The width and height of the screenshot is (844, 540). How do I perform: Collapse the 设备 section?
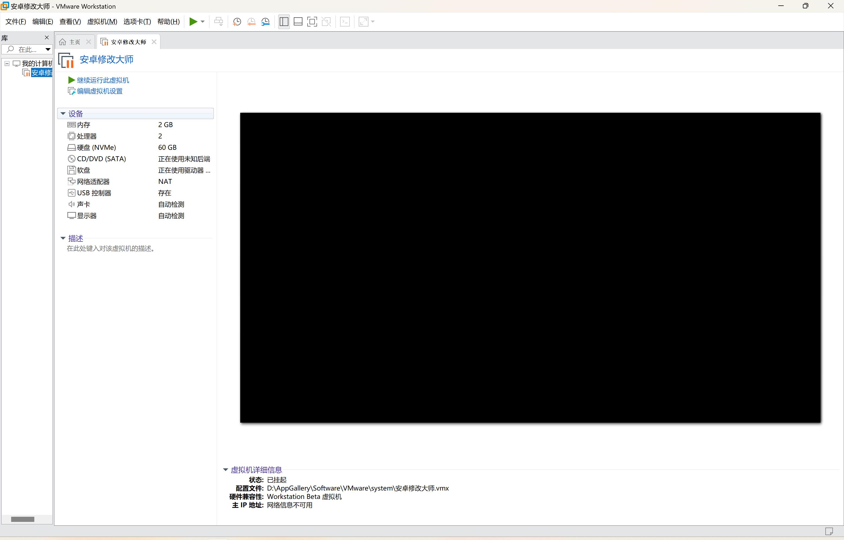[x=63, y=114]
